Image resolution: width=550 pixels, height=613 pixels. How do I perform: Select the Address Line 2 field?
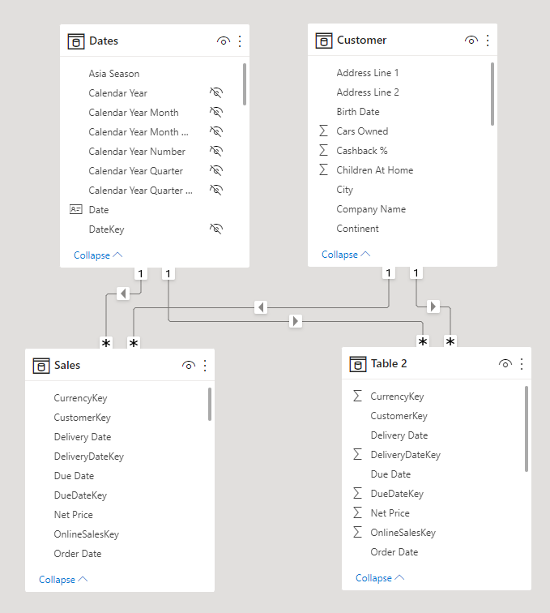click(x=368, y=92)
